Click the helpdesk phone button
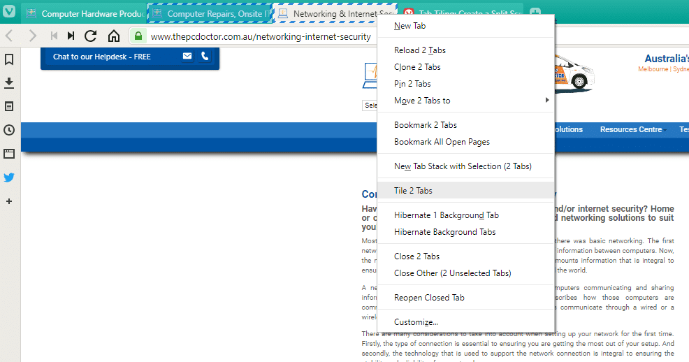The width and height of the screenshot is (689, 362). 205,57
